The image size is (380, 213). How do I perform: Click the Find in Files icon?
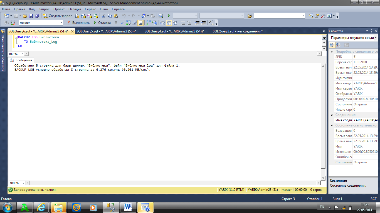coord(250,16)
